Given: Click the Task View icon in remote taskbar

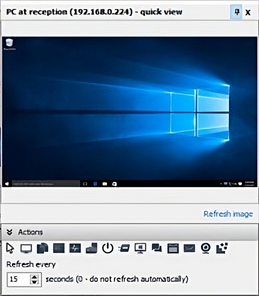Looking at the screenshot, I should click(x=85, y=184).
